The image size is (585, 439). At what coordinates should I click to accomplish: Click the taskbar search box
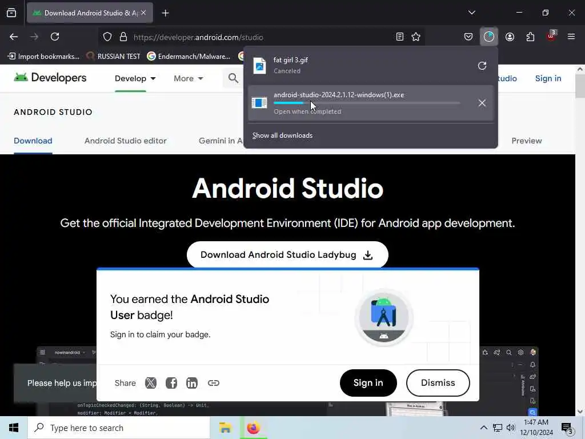pos(119,428)
